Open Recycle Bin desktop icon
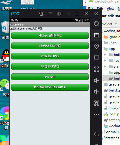 coord(5,27)
